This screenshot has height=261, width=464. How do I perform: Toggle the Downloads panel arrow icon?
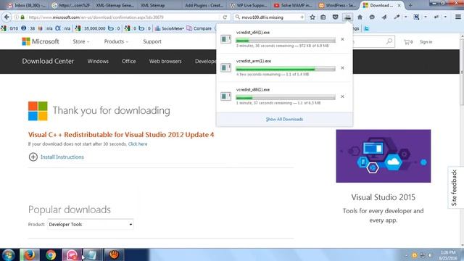pos(347,17)
